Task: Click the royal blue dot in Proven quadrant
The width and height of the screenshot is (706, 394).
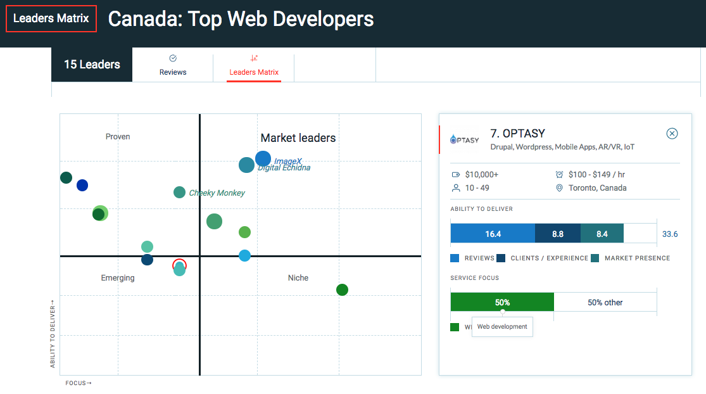Action: pyautogui.click(x=82, y=185)
